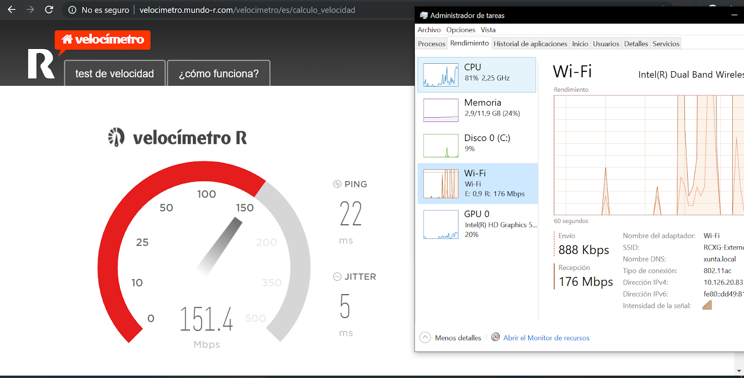This screenshot has height=378, width=744.
Task: Collapse using the Menos detalles arrow icon
Action: click(x=425, y=337)
